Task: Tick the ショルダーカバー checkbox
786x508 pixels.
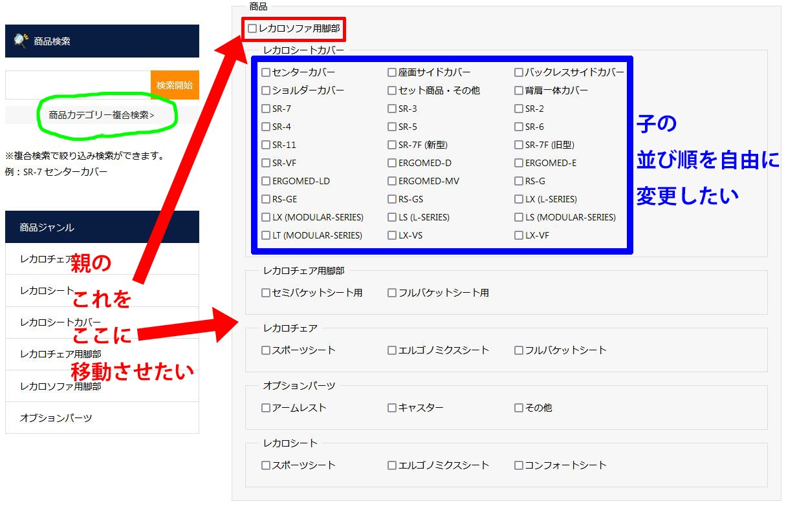Action: tap(266, 90)
